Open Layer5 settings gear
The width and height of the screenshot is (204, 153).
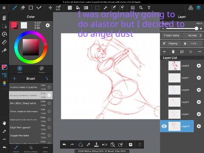[x=199, y=102]
